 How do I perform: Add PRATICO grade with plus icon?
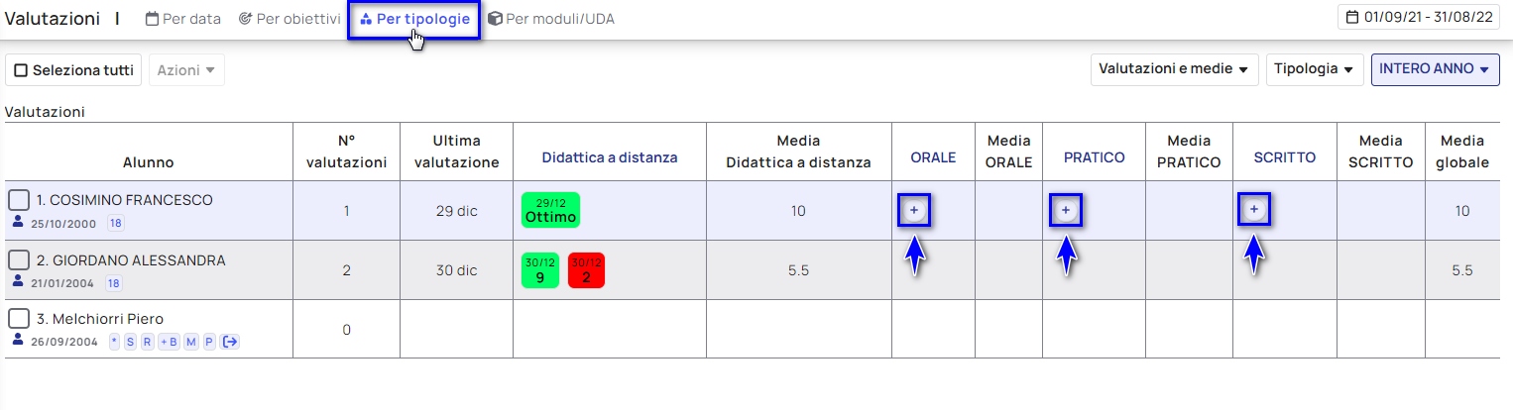1066,210
